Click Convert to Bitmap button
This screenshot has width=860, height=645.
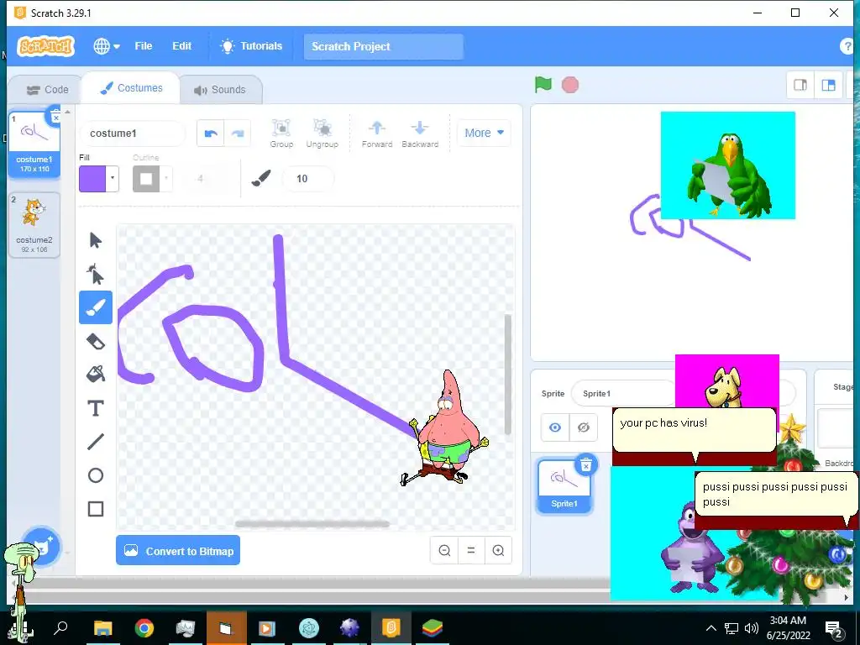178,550
